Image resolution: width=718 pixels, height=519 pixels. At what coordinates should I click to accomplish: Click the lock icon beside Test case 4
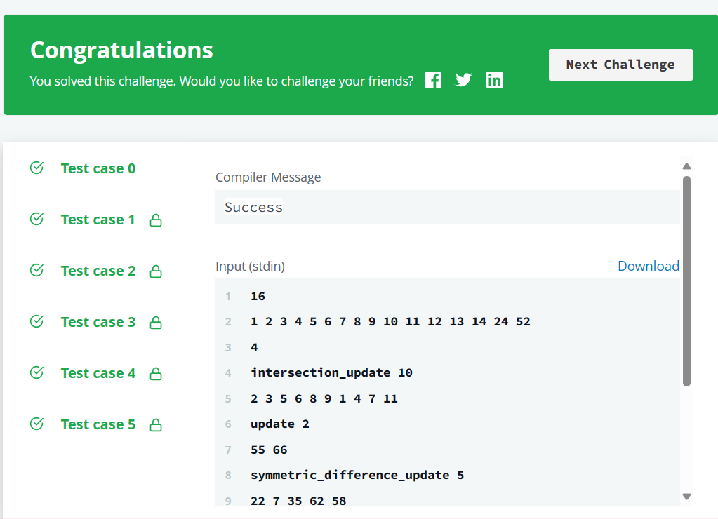(154, 372)
